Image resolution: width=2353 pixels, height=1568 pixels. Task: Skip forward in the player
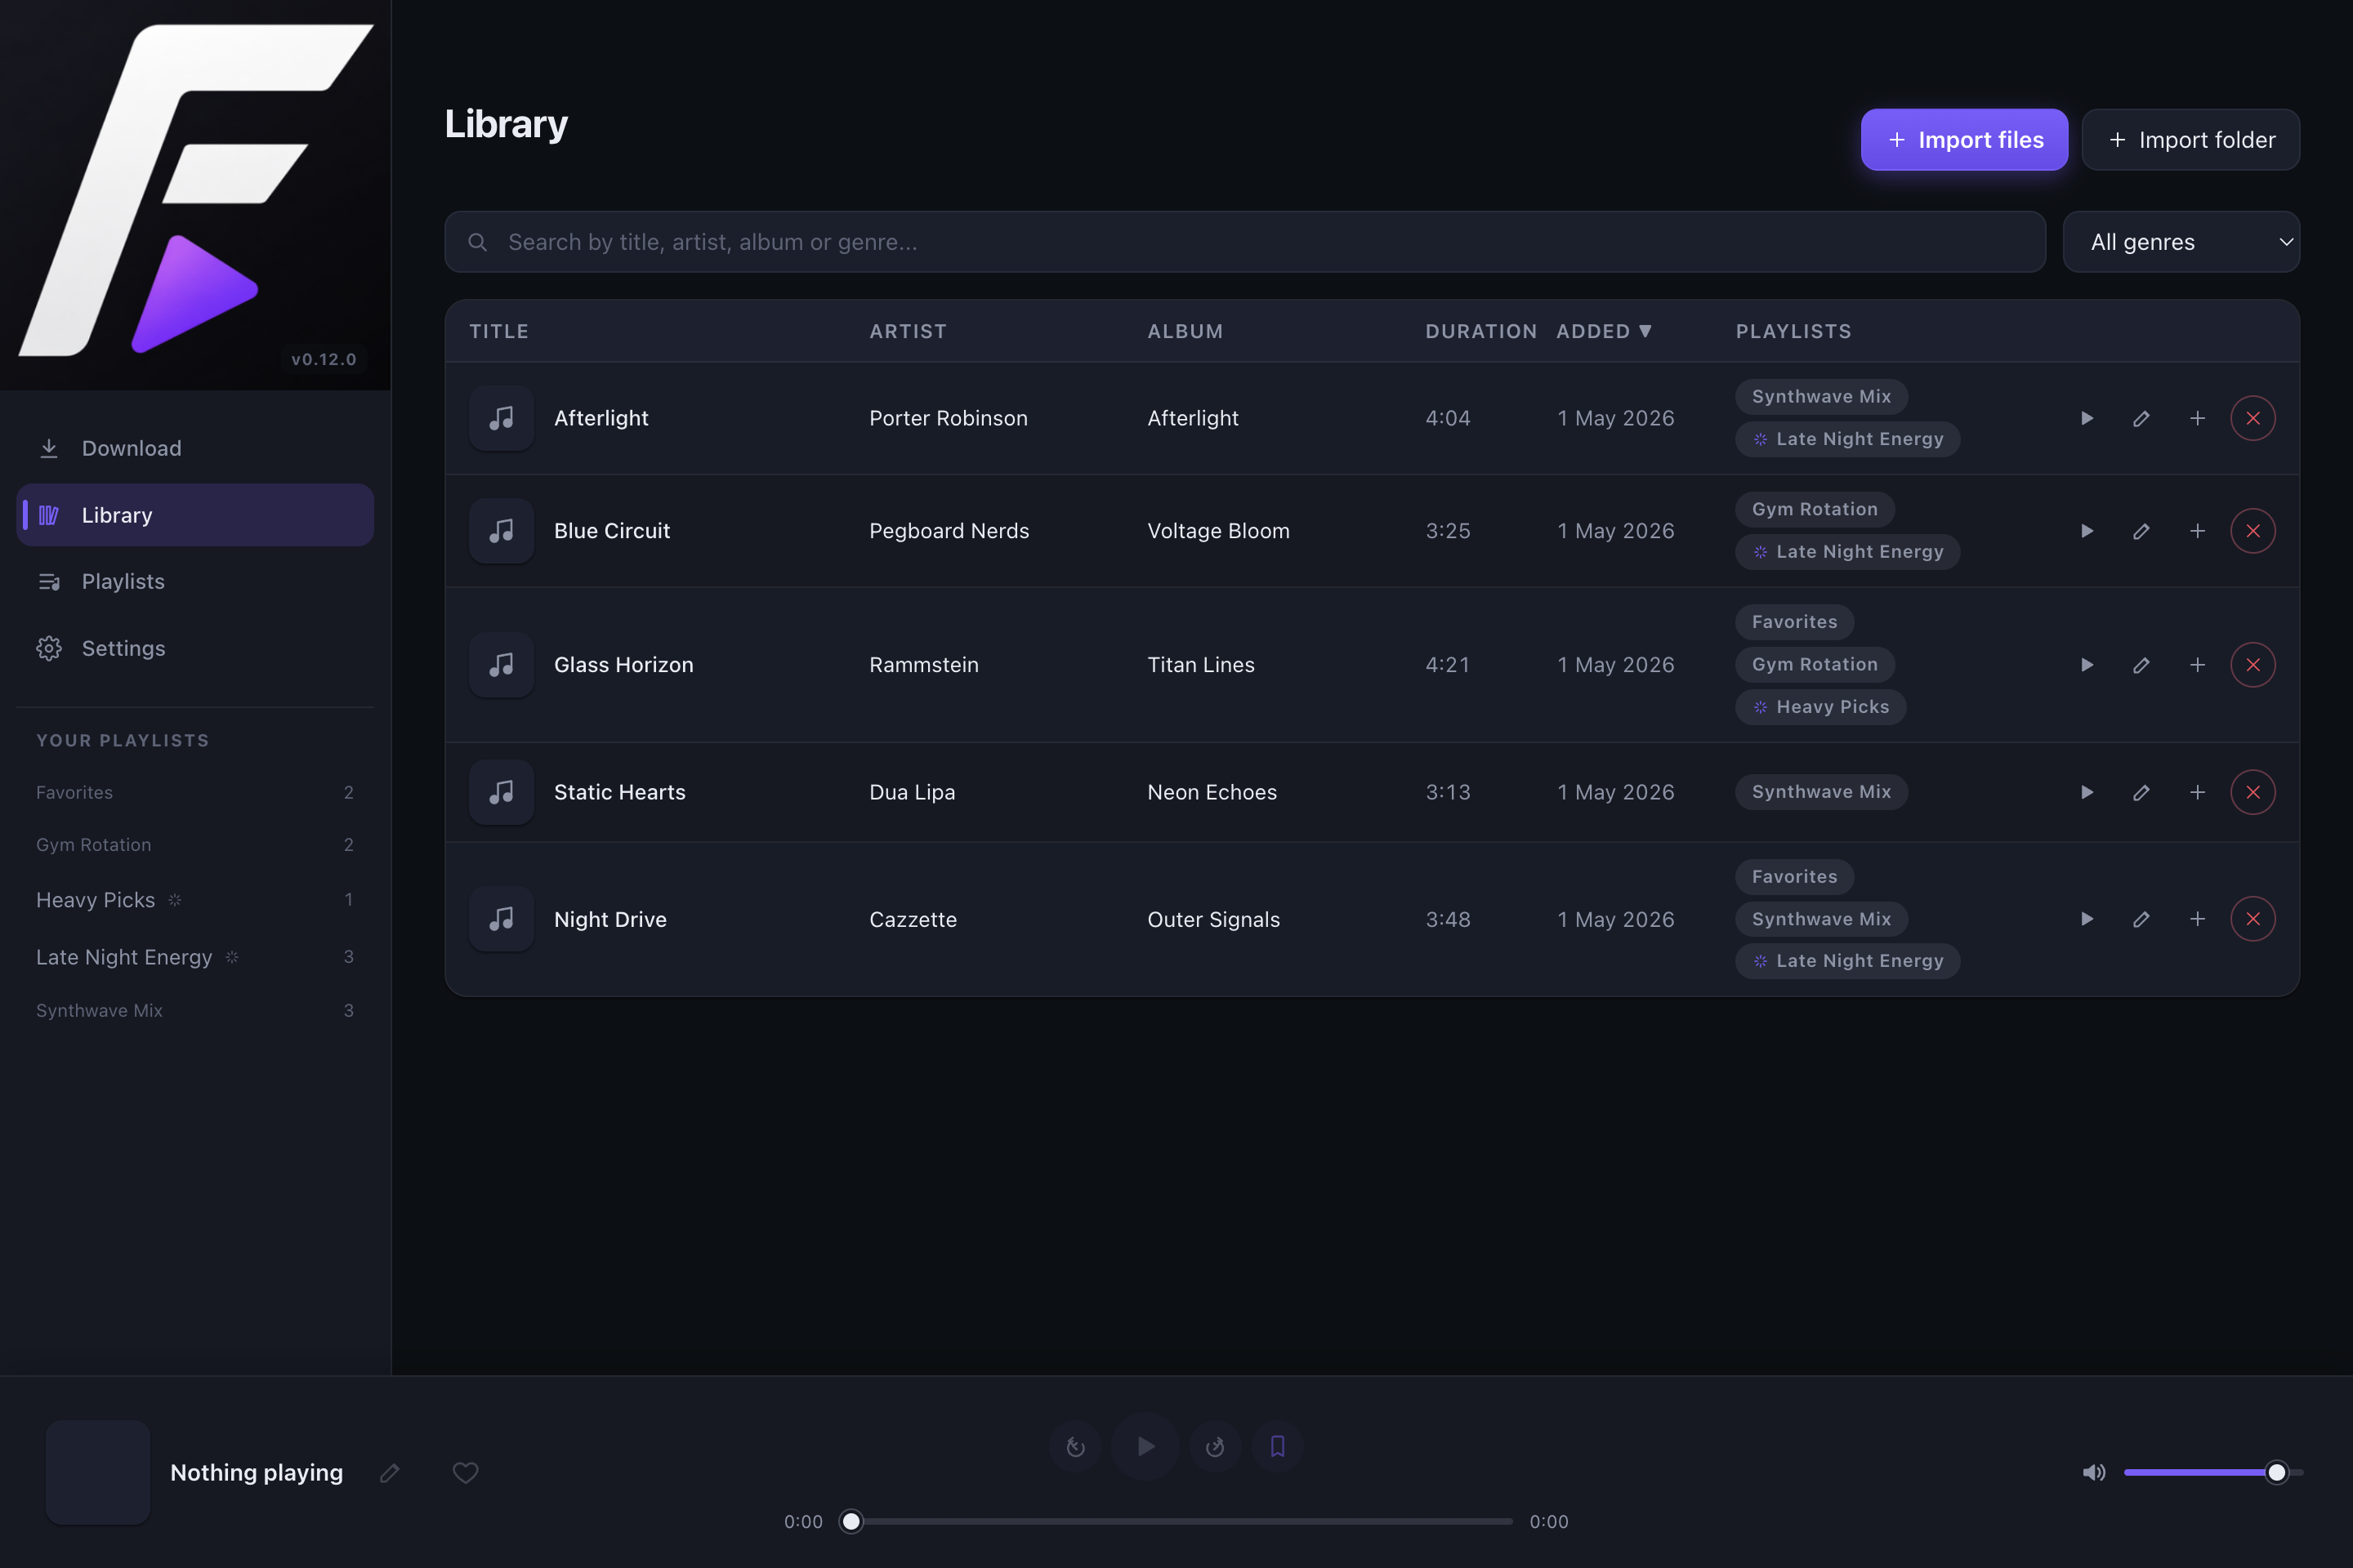coord(1216,1447)
